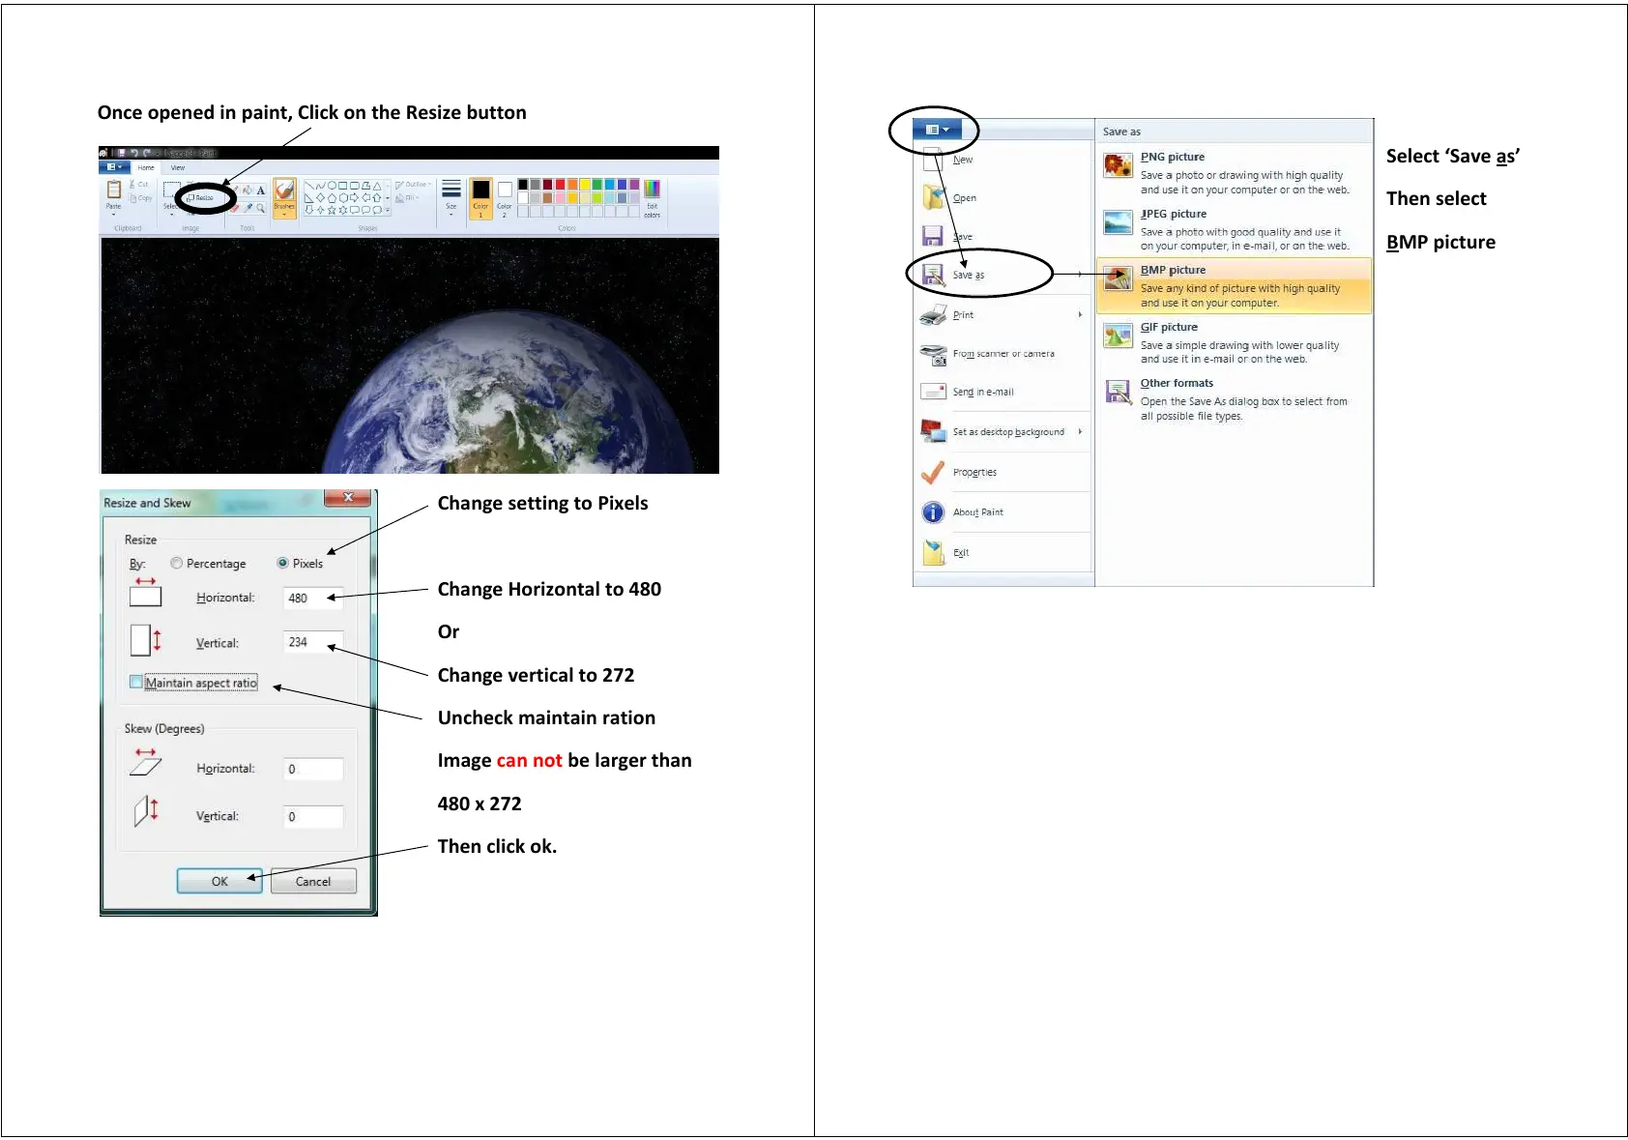Switch to the Home ribbon tab
The width and height of the screenshot is (1628, 1140).
click(x=146, y=167)
